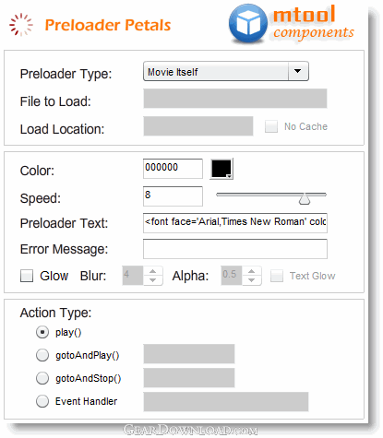Click the gotoAndPlay() frame field

pos(189,354)
